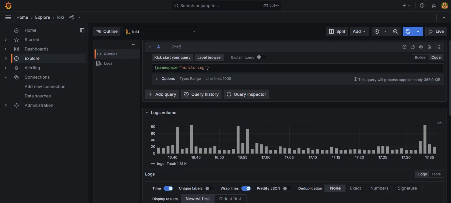Screen dimensions: 451x203
Task: Click the namespace monitoring query field
Action: [x=298, y=68]
